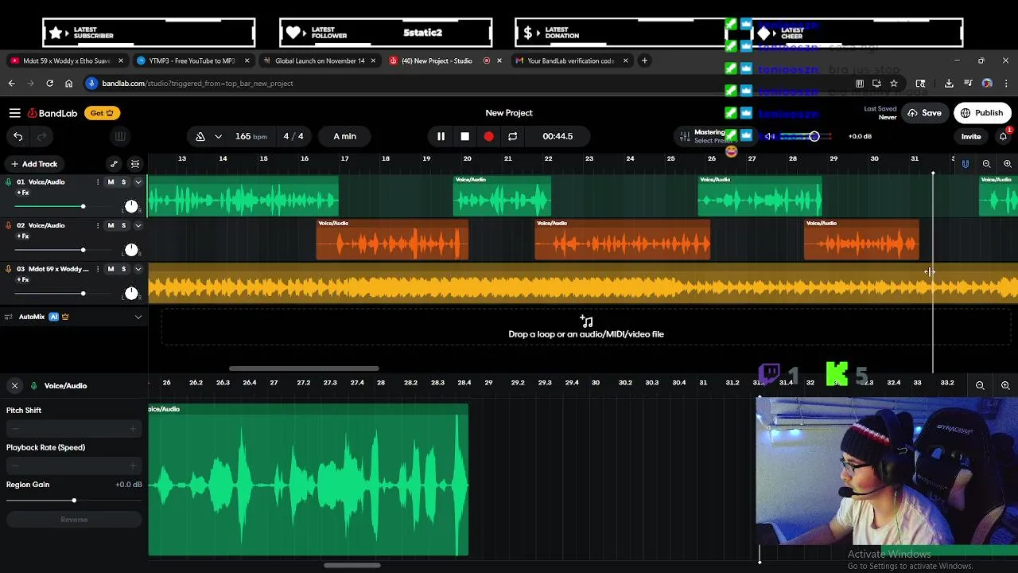The height and width of the screenshot is (573, 1018).
Task: Click the Add Track button
Action: (x=33, y=164)
